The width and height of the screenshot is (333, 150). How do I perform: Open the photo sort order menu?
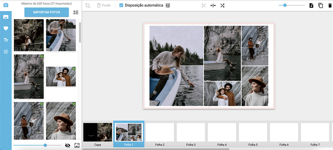pos(76,12)
